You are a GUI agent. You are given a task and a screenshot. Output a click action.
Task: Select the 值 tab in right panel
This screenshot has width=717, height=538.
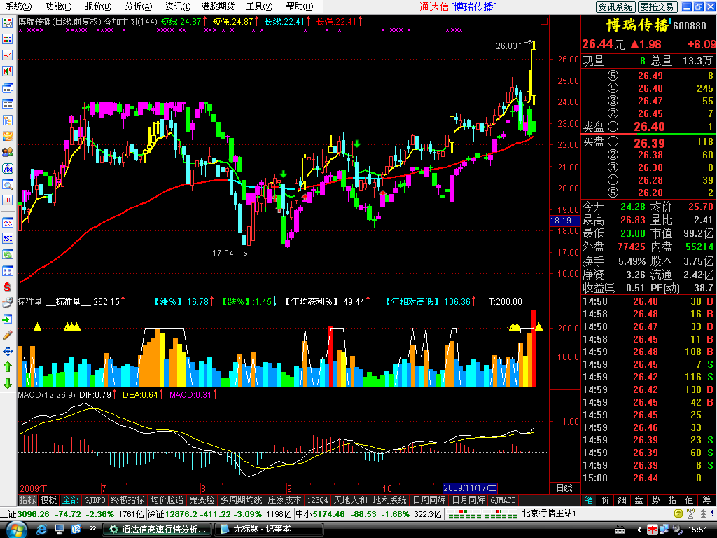(x=690, y=500)
